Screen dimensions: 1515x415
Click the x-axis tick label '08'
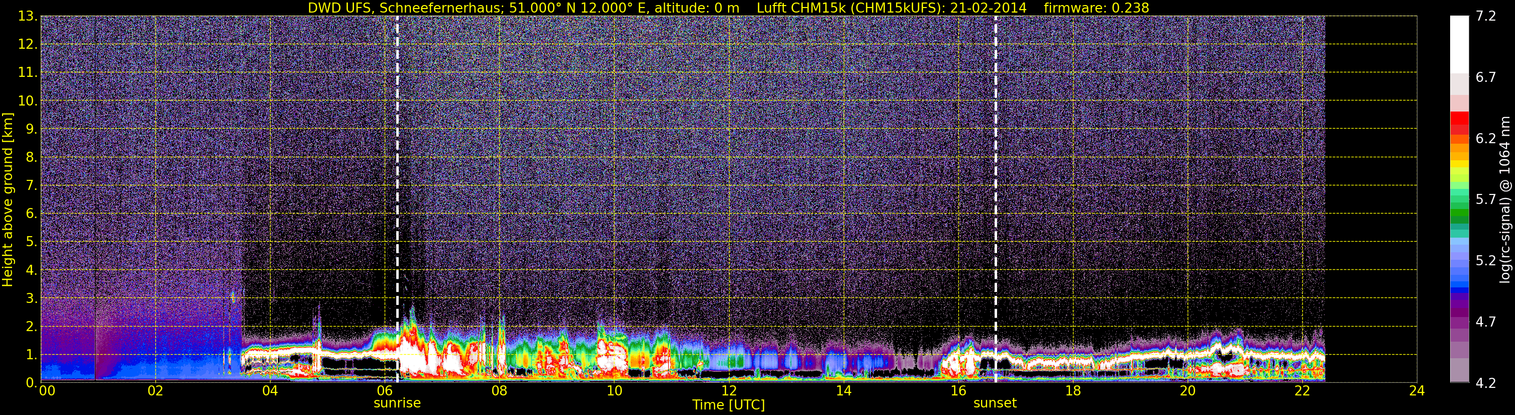[499, 391]
